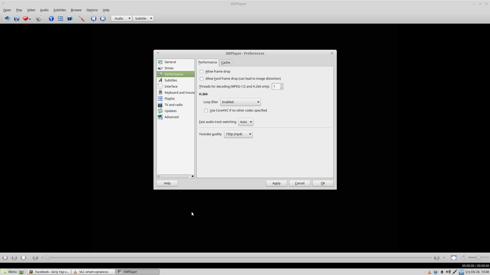The height and width of the screenshot is (275, 490).
Task: Click the network connection tray icon
Action: (455, 272)
